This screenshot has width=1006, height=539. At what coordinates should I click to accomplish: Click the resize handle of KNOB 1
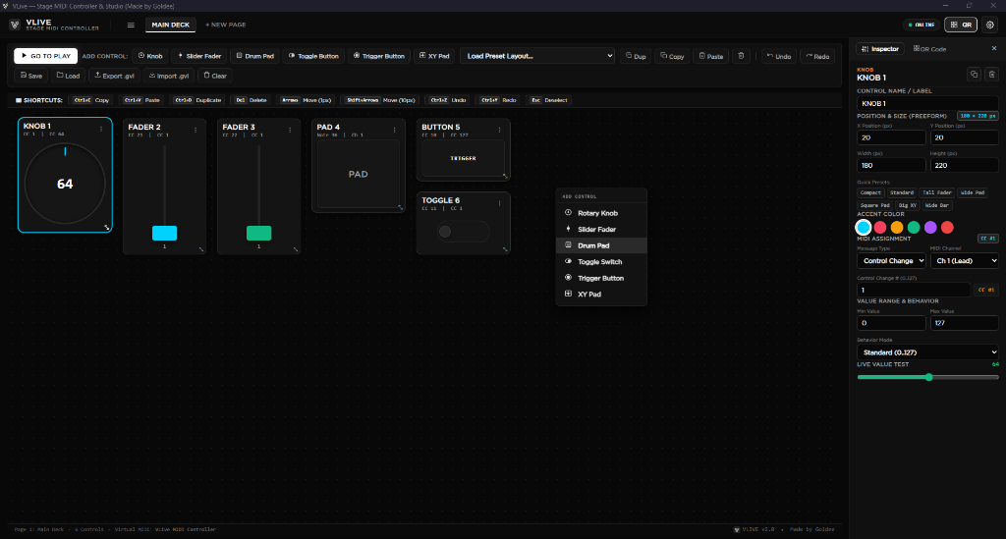point(107,228)
